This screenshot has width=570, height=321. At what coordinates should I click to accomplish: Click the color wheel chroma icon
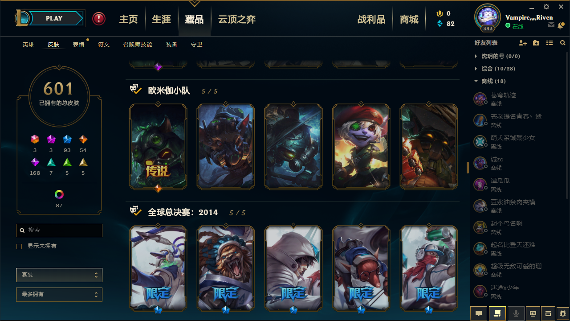pos(59,194)
